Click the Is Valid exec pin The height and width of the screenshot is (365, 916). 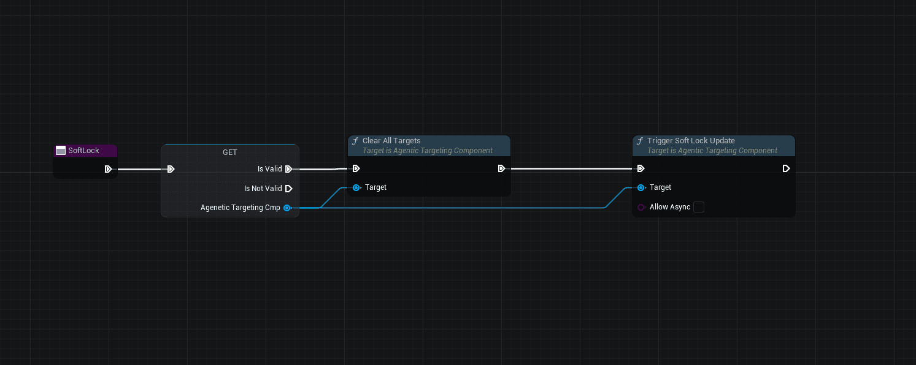288,169
